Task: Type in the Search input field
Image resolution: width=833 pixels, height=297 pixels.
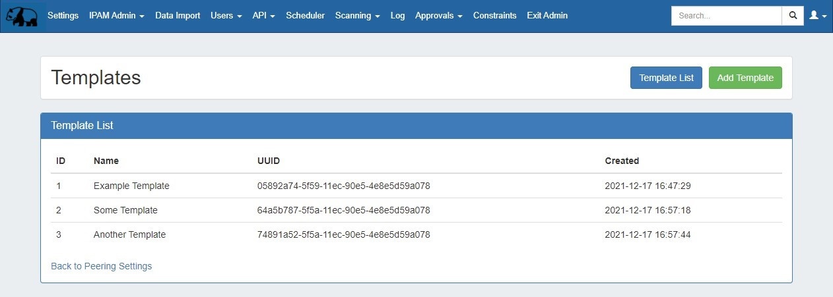Action: click(726, 16)
